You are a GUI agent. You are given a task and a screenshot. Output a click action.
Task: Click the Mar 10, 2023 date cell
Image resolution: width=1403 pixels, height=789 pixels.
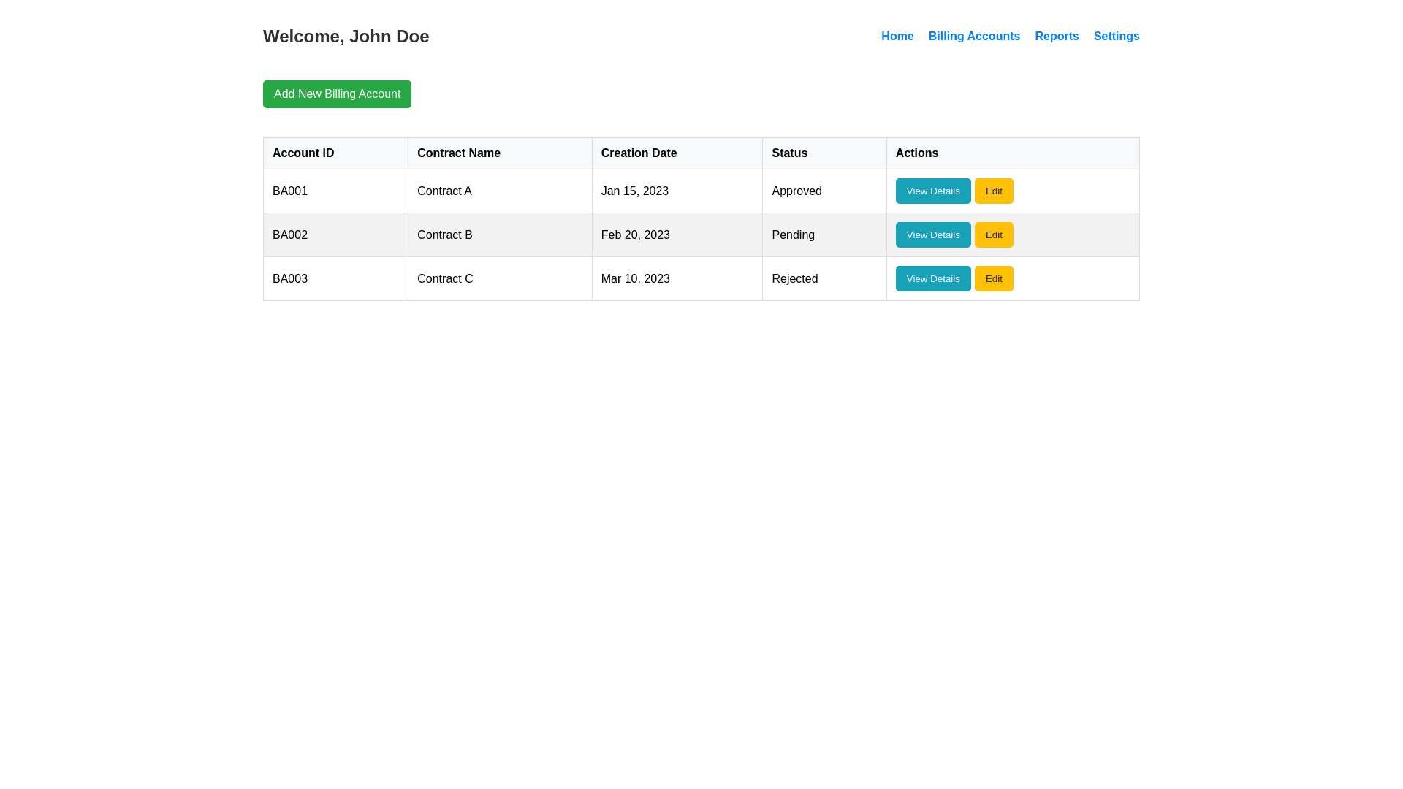pos(635,279)
